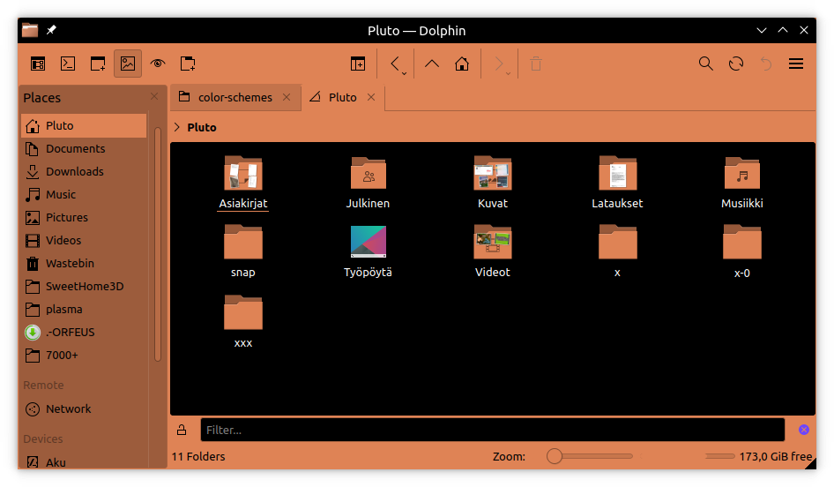Open Documents in Places

(x=84, y=148)
